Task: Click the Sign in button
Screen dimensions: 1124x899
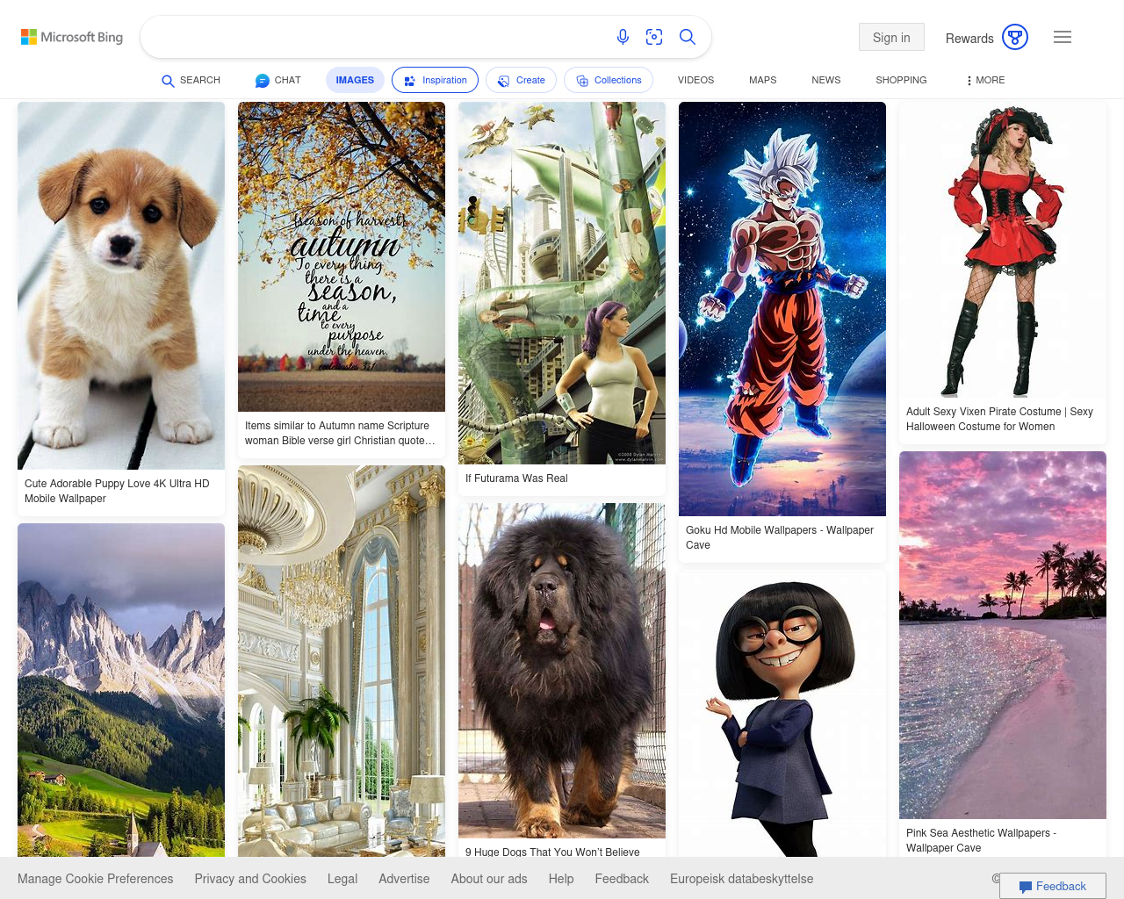Action: 891,37
